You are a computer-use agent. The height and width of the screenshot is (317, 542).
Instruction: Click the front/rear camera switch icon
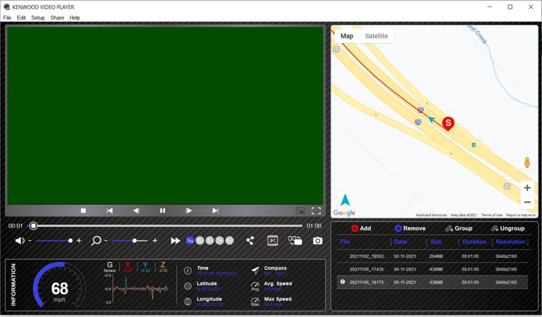point(295,241)
